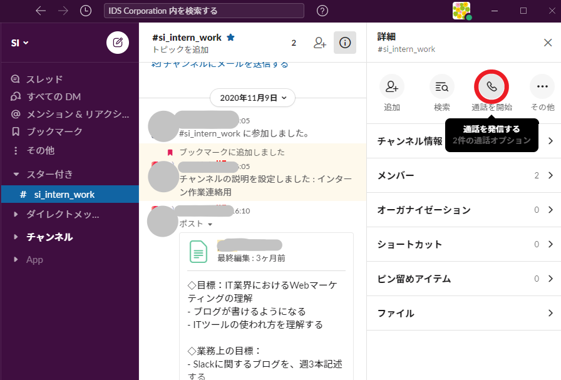This screenshot has height=380, width=561.
Task: Open channel search via the 検索 icon
Action: click(441, 86)
